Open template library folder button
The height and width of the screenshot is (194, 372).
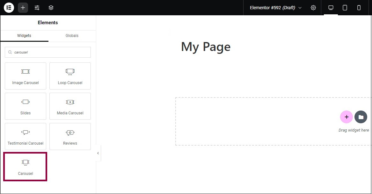pyautogui.click(x=361, y=117)
